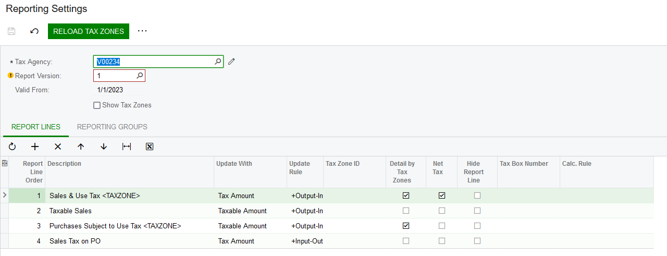Click the row selector arrow for line 1
This screenshot has width=667, height=256.
[x=5, y=196]
